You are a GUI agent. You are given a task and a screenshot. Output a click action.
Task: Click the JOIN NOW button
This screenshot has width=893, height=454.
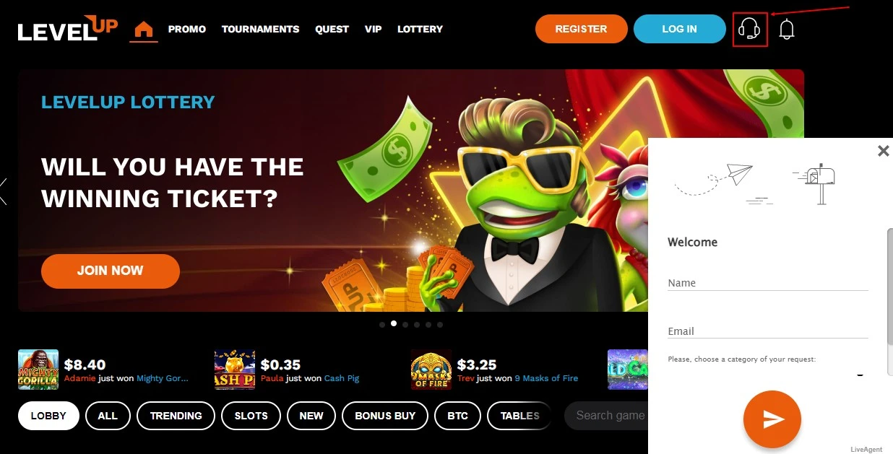click(111, 271)
